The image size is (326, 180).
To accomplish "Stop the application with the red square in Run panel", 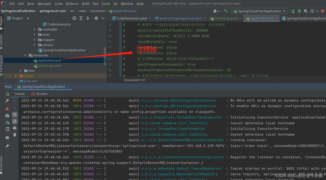I will pos(7,109).
